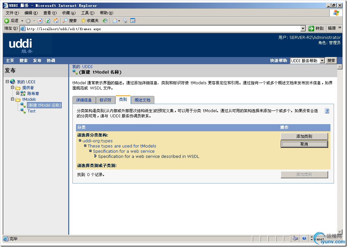Click the Windows flag logo

pyautogui.click(x=336, y=13)
